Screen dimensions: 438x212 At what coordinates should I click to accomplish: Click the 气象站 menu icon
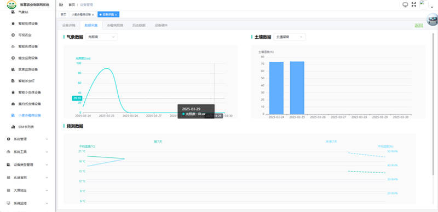click(x=13, y=12)
